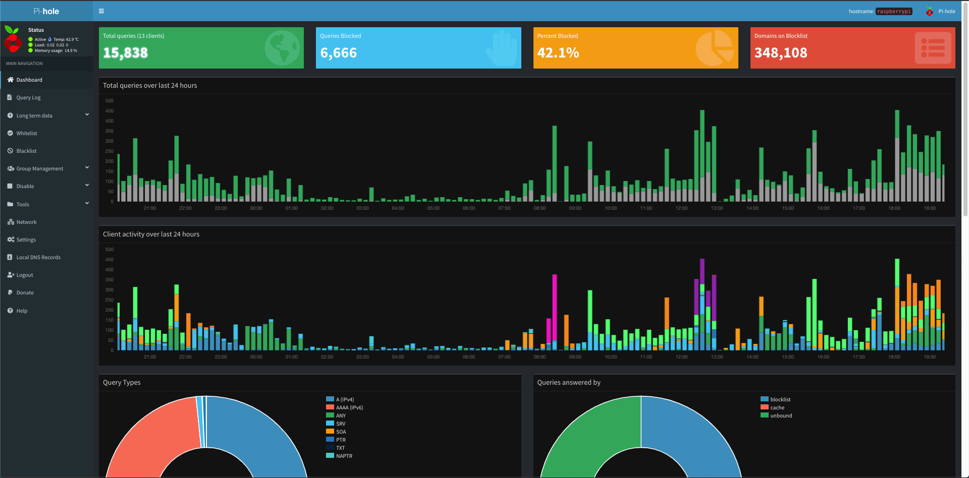This screenshot has width=969, height=478.
Task: Click the Pi-hole logo in the Status panel
Action: [13, 39]
